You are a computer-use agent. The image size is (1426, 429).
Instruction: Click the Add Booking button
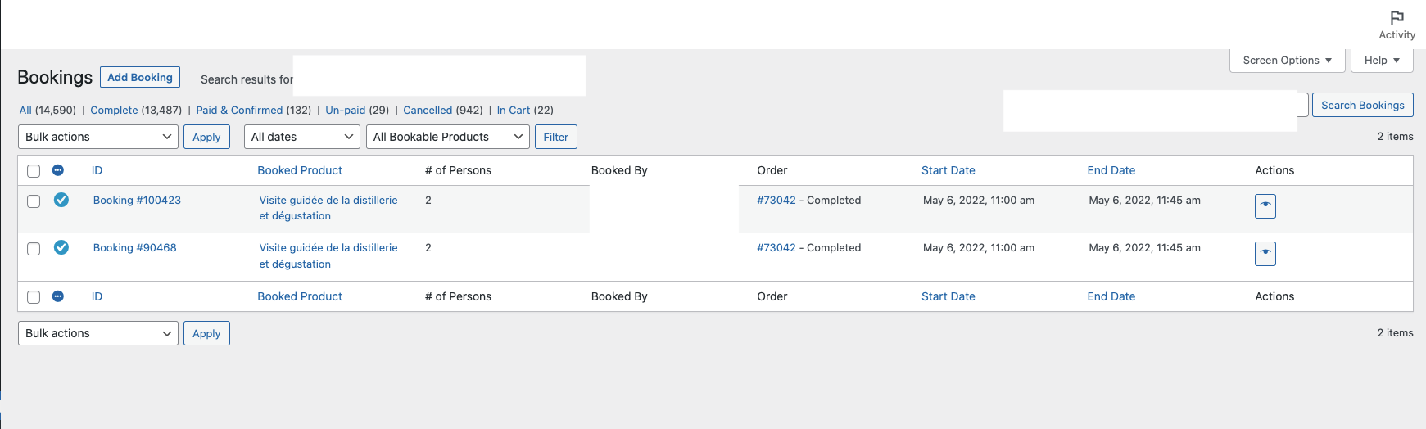click(140, 77)
